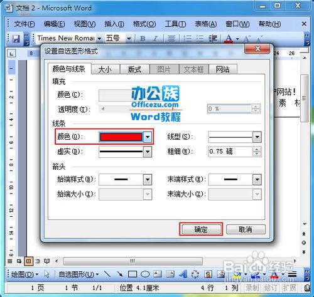The width and height of the screenshot is (314, 297).
Task: Switch to Reading Layout view icon
Action: click(x=47, y=261)
